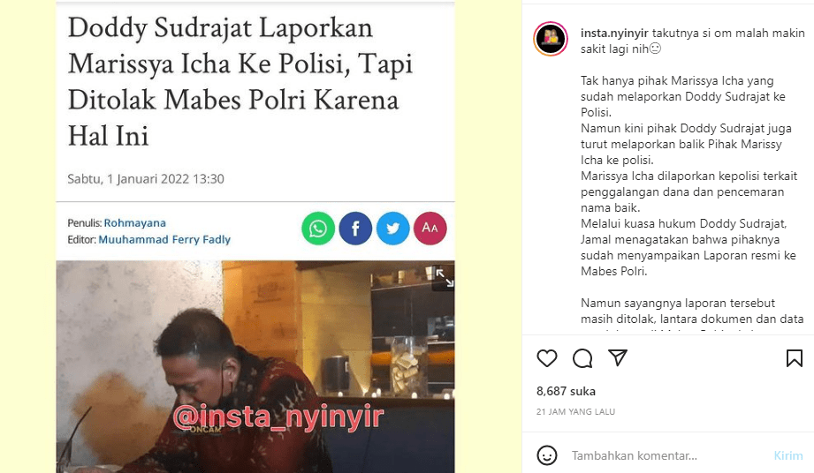Viewport: 814px width, 473px height.
Task: Open author Rohmayana's page
Action: 135,222
